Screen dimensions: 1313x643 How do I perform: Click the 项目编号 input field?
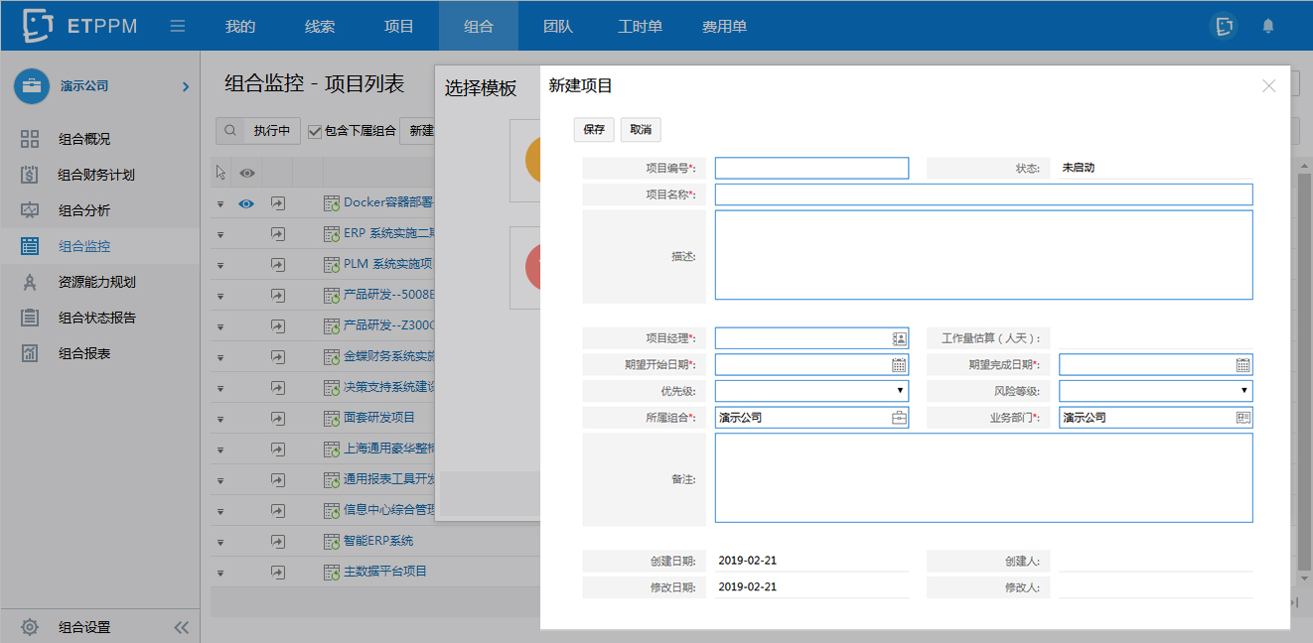pos(811,168)
